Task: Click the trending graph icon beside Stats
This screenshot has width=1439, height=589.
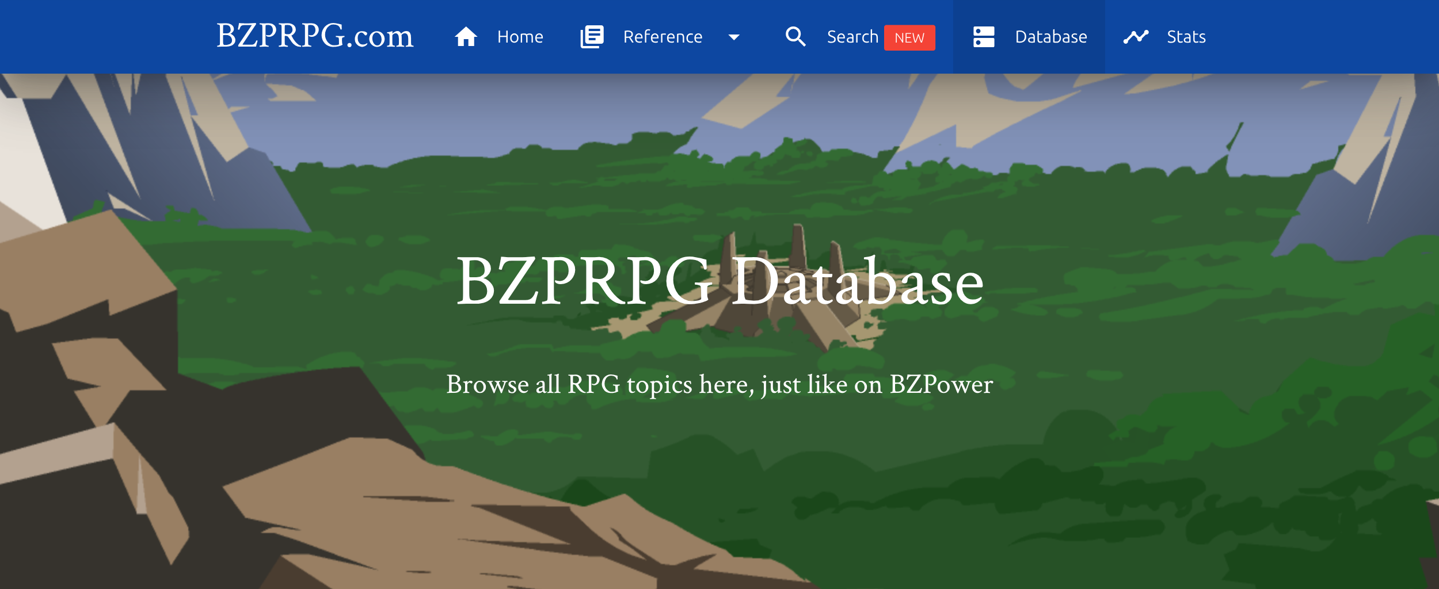Action: click(1136, 36)
